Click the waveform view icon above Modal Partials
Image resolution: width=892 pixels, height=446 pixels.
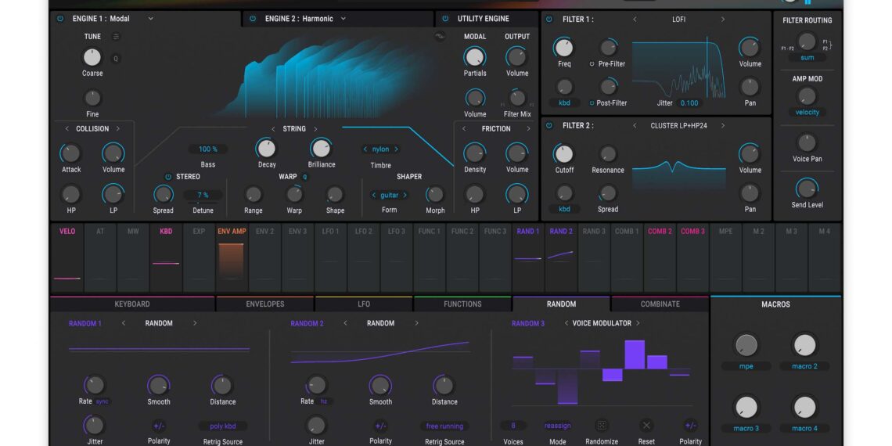(440, 36)
